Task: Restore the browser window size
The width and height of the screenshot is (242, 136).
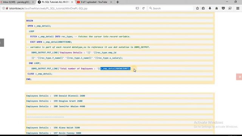Action: (236, 2)
